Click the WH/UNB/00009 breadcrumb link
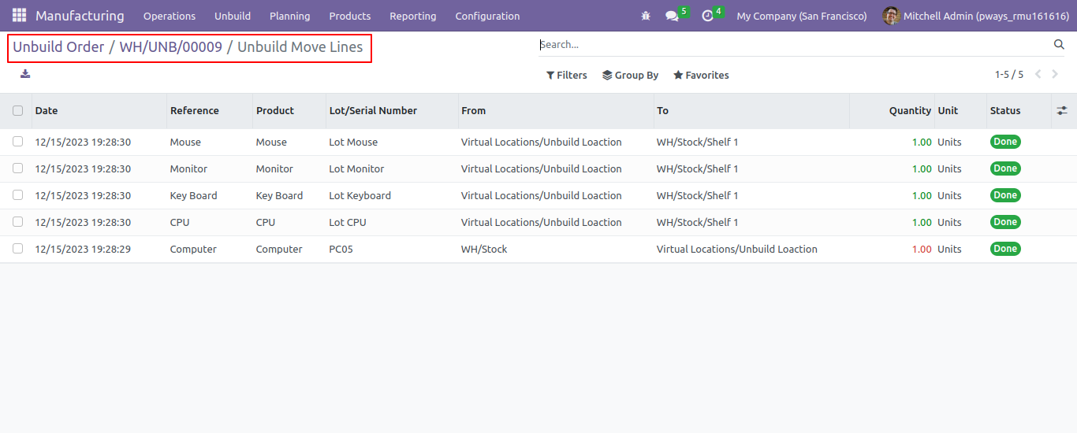The image size is (1077, 433). pos(171,47)
